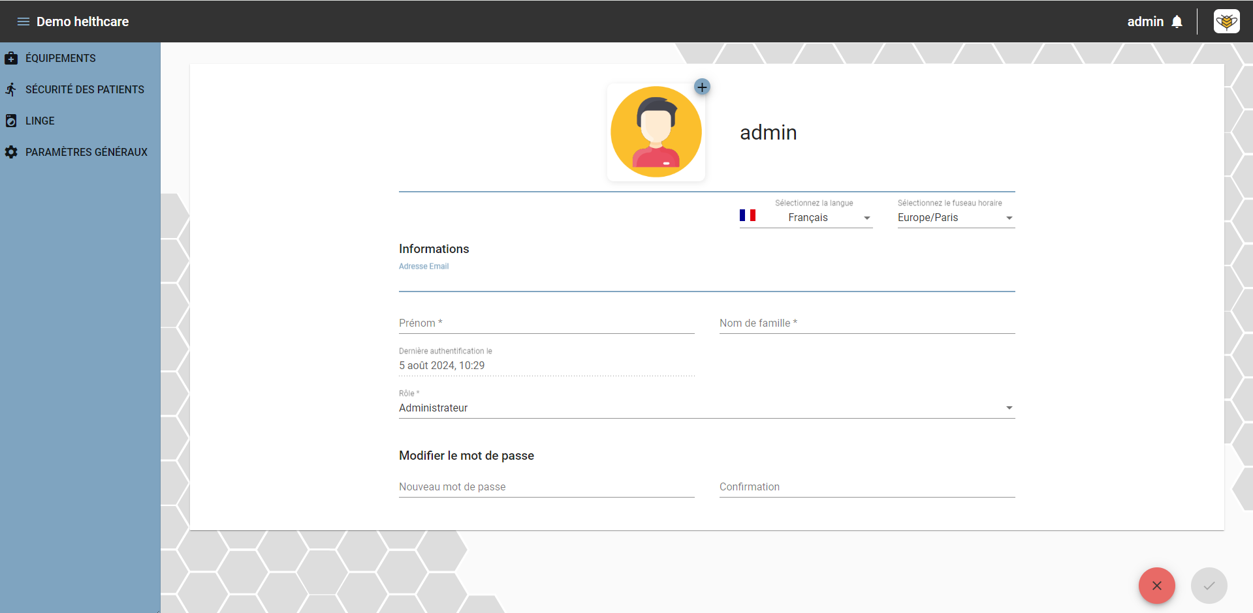The image size is (1253, 613).
Task: Click the notification bell icon
Action: 1177,22
